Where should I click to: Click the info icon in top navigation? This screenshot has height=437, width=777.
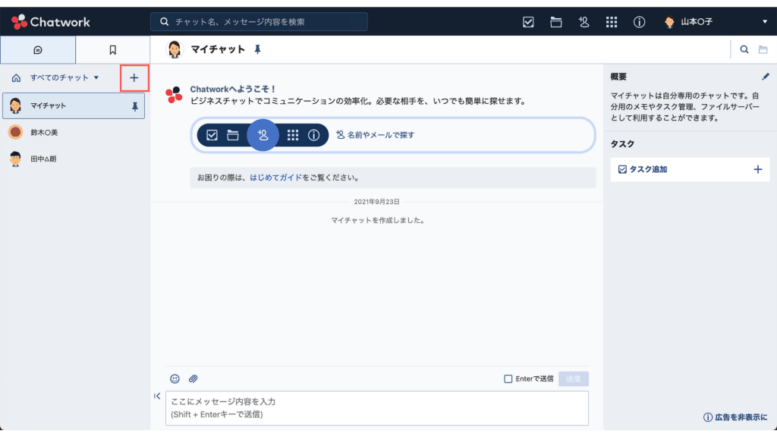point(639,22)
